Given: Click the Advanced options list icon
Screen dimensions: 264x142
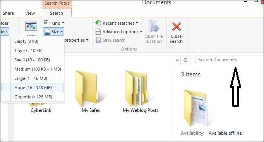Looking at the screenshot, I should click(x=98, y=32).
